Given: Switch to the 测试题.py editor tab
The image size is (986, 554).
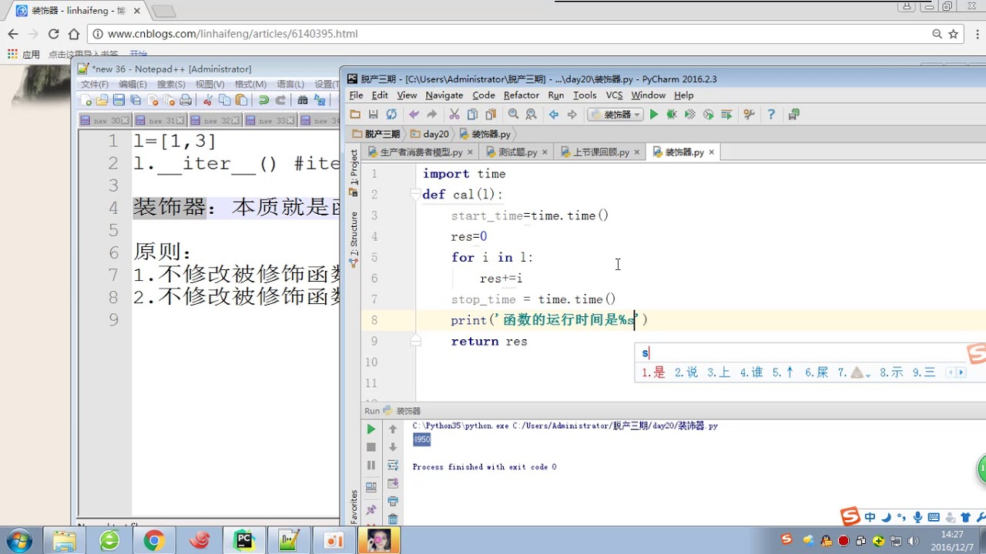Looking at the screenshot, I should [518, 152].
